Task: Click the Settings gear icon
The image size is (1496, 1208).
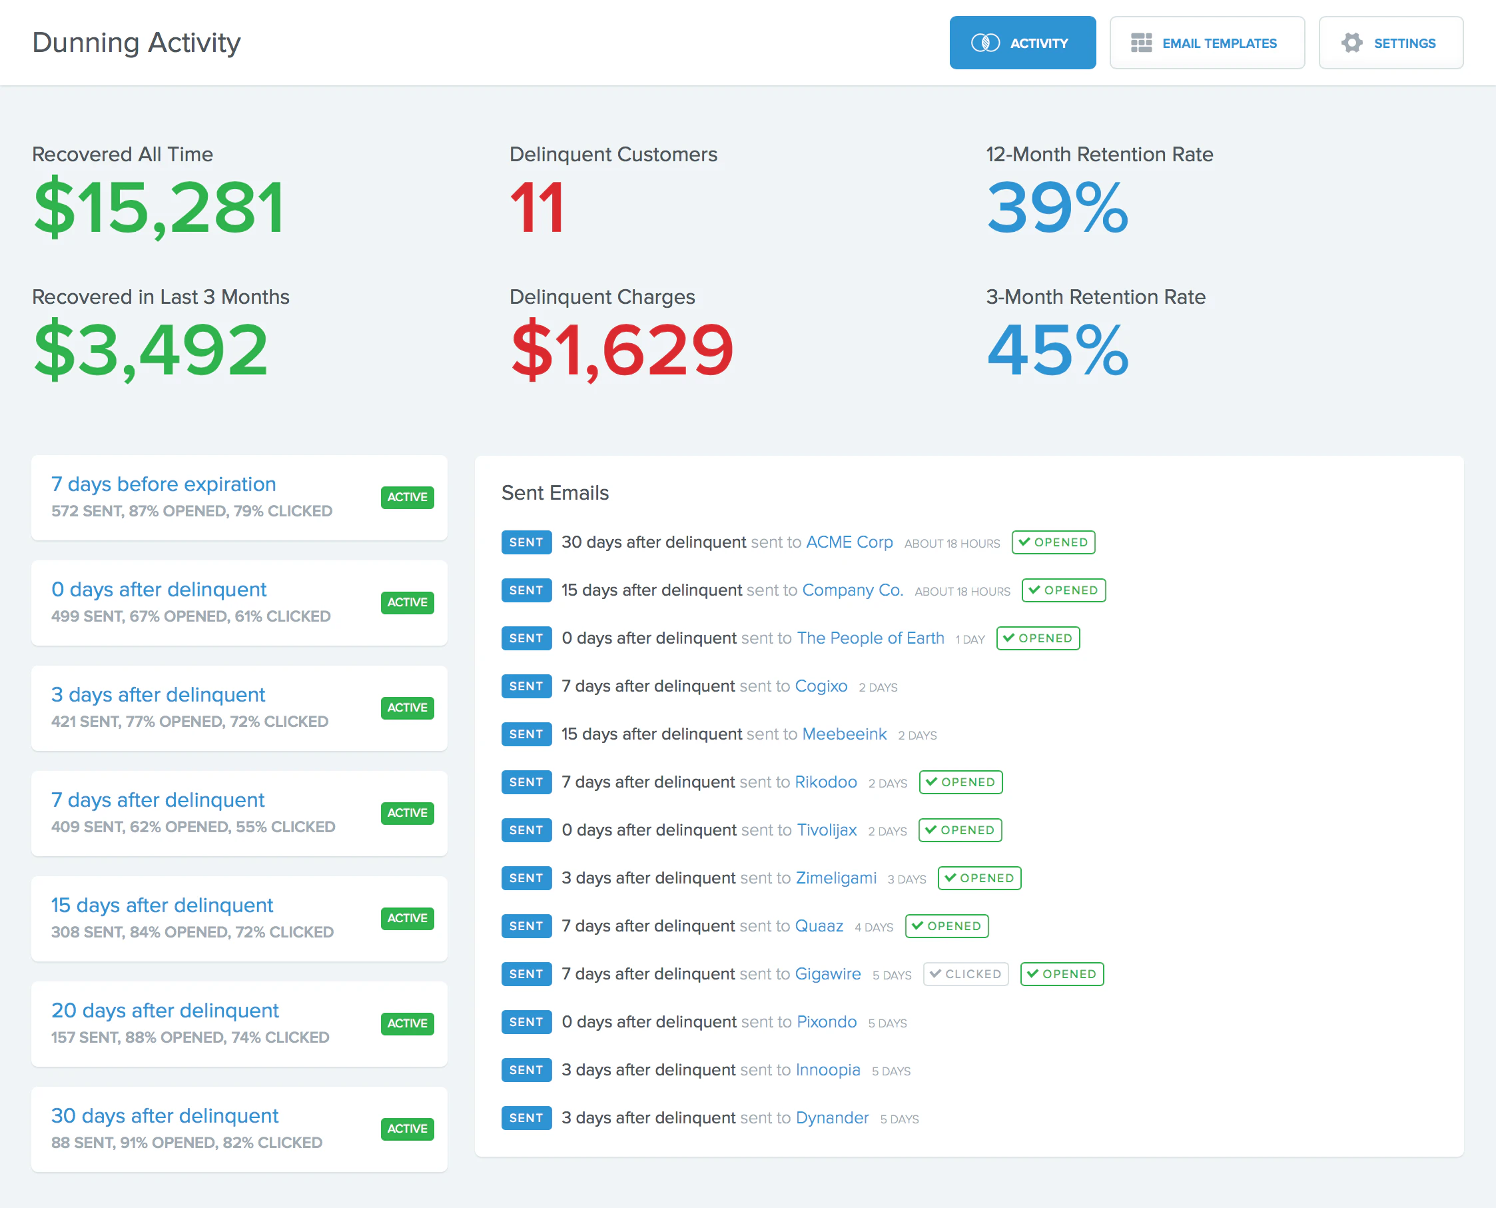Action: [x=1351, y=43]
